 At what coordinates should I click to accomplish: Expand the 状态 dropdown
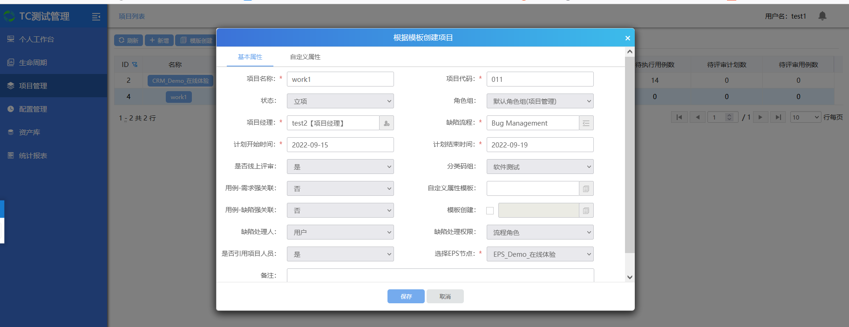point(340,101)
